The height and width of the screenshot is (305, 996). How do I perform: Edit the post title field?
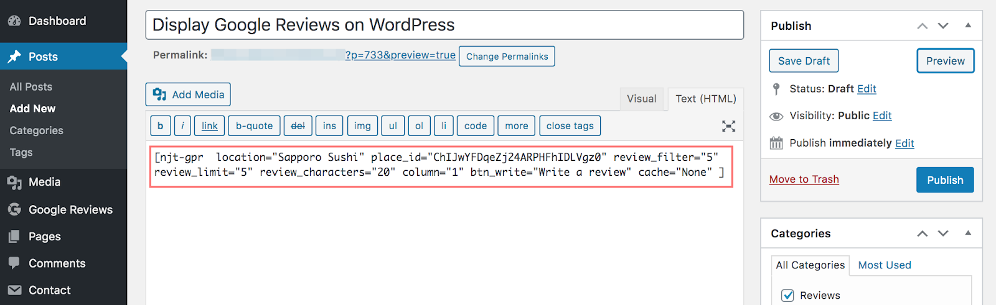(x=444, y=25)
